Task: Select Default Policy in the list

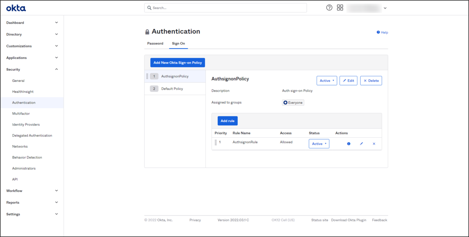Action: (175, 89)
